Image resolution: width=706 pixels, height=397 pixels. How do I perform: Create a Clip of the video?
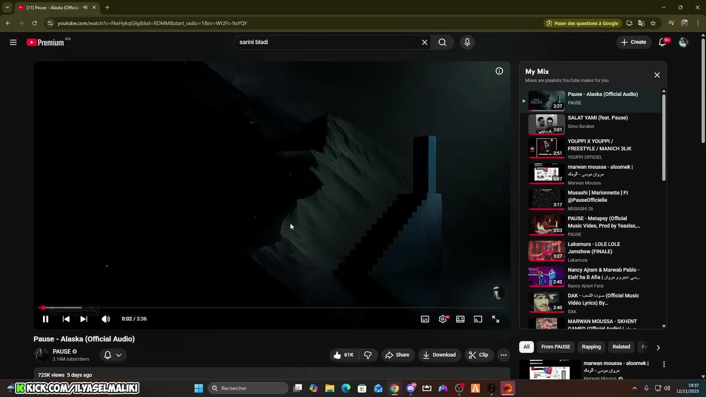coord(478,355)
